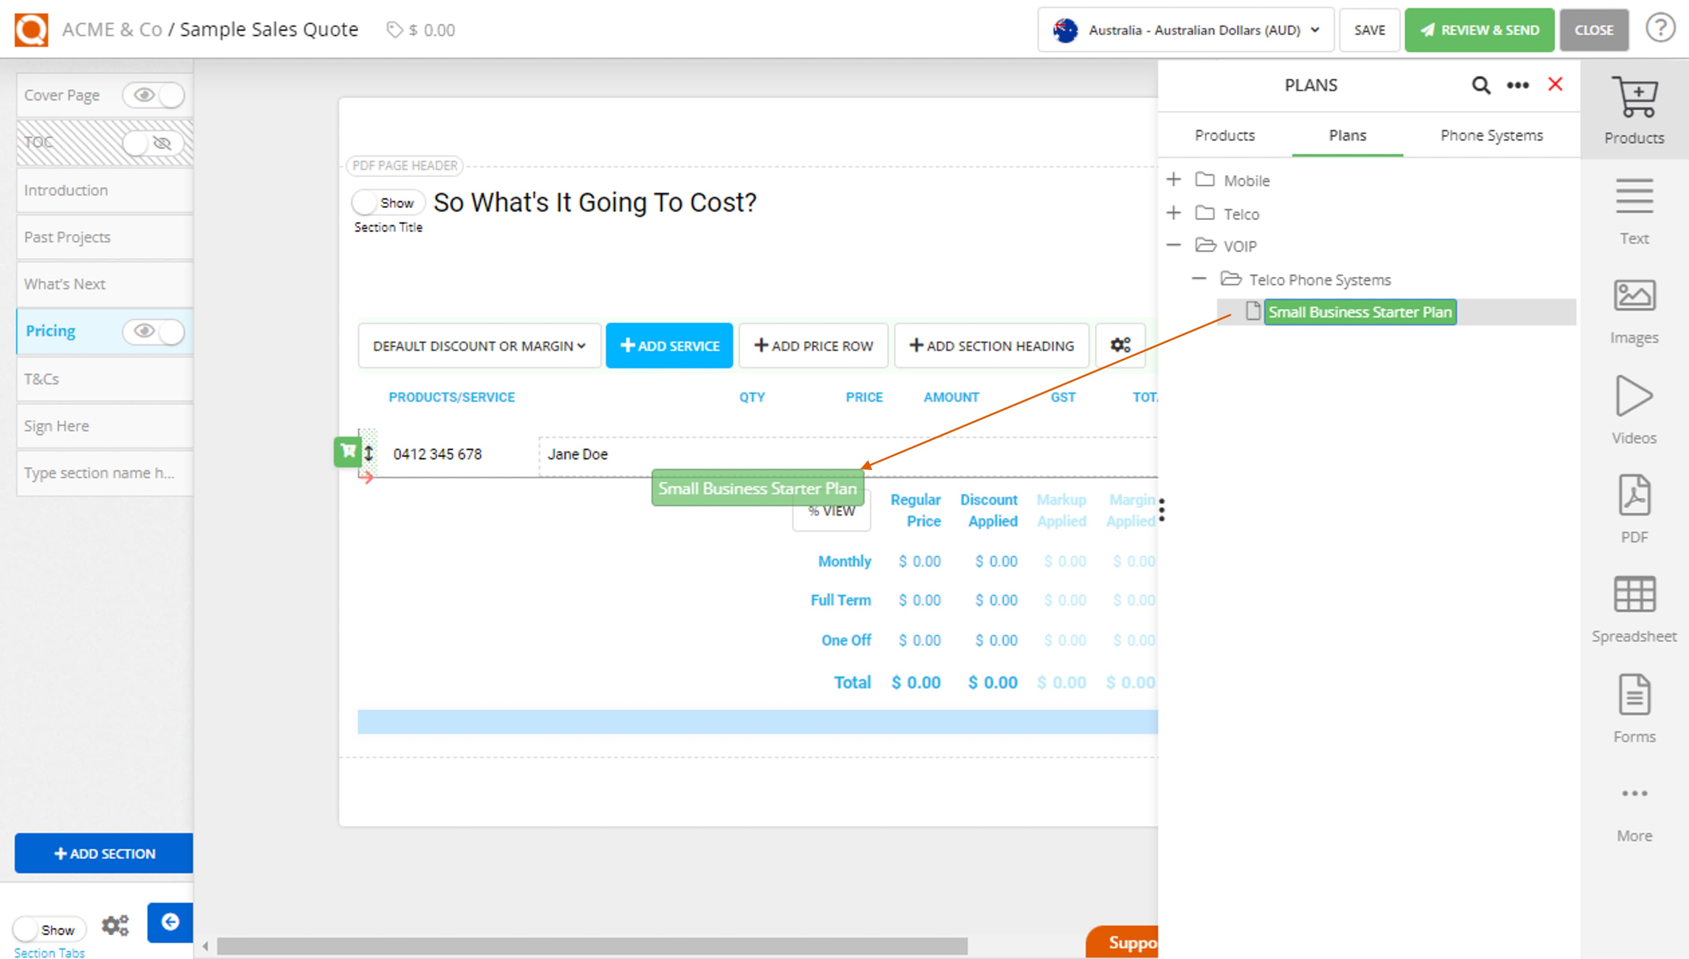Click the Add Service button

point(669,346)
